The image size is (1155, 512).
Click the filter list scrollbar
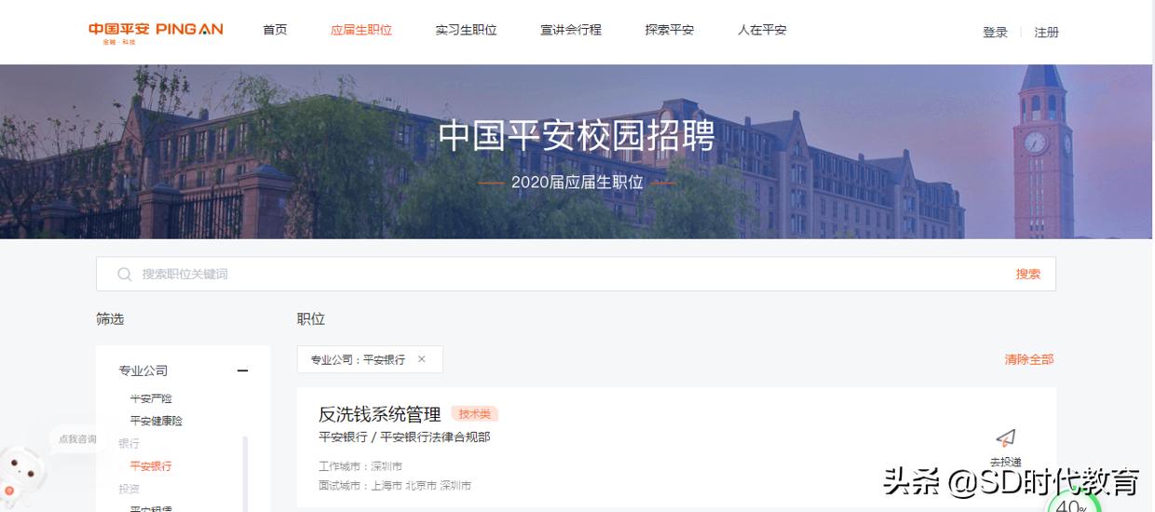[x=246, y=473]
